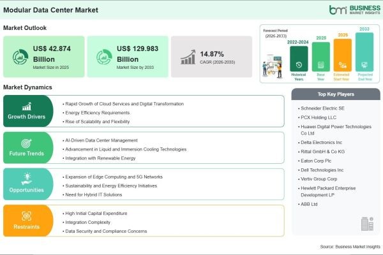
Task: Click the Forecast Period (2026-2033) label
Action: point(276,33)
